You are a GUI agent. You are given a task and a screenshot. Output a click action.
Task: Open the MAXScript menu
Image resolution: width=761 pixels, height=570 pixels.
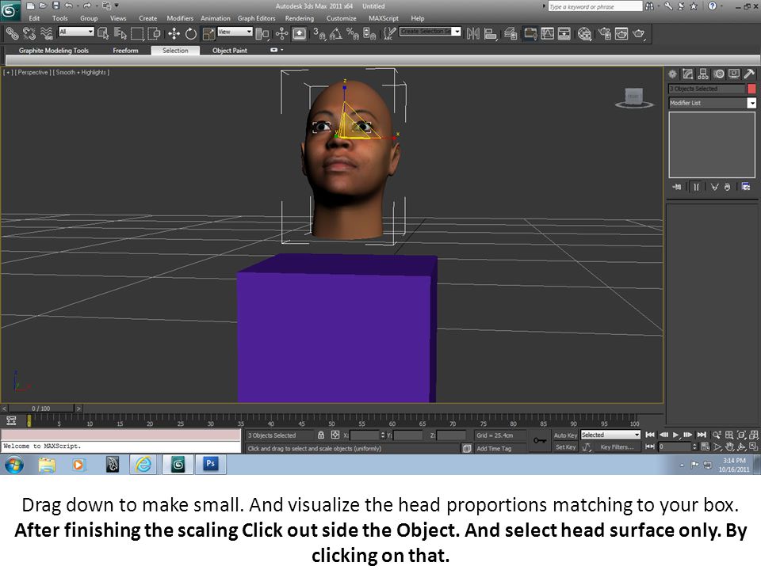click(384, 18)
